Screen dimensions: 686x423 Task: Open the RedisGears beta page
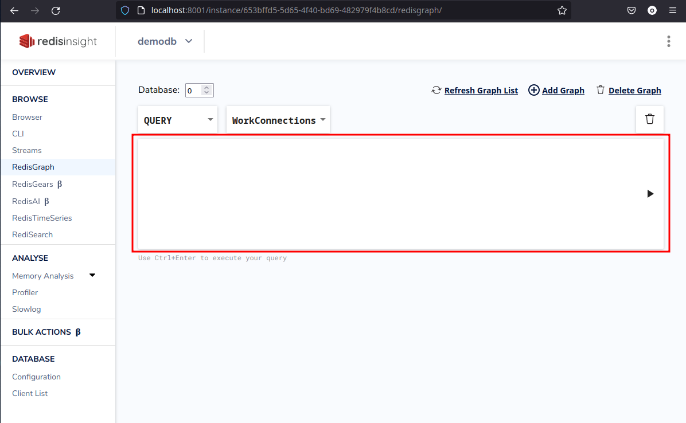point(37,184)
